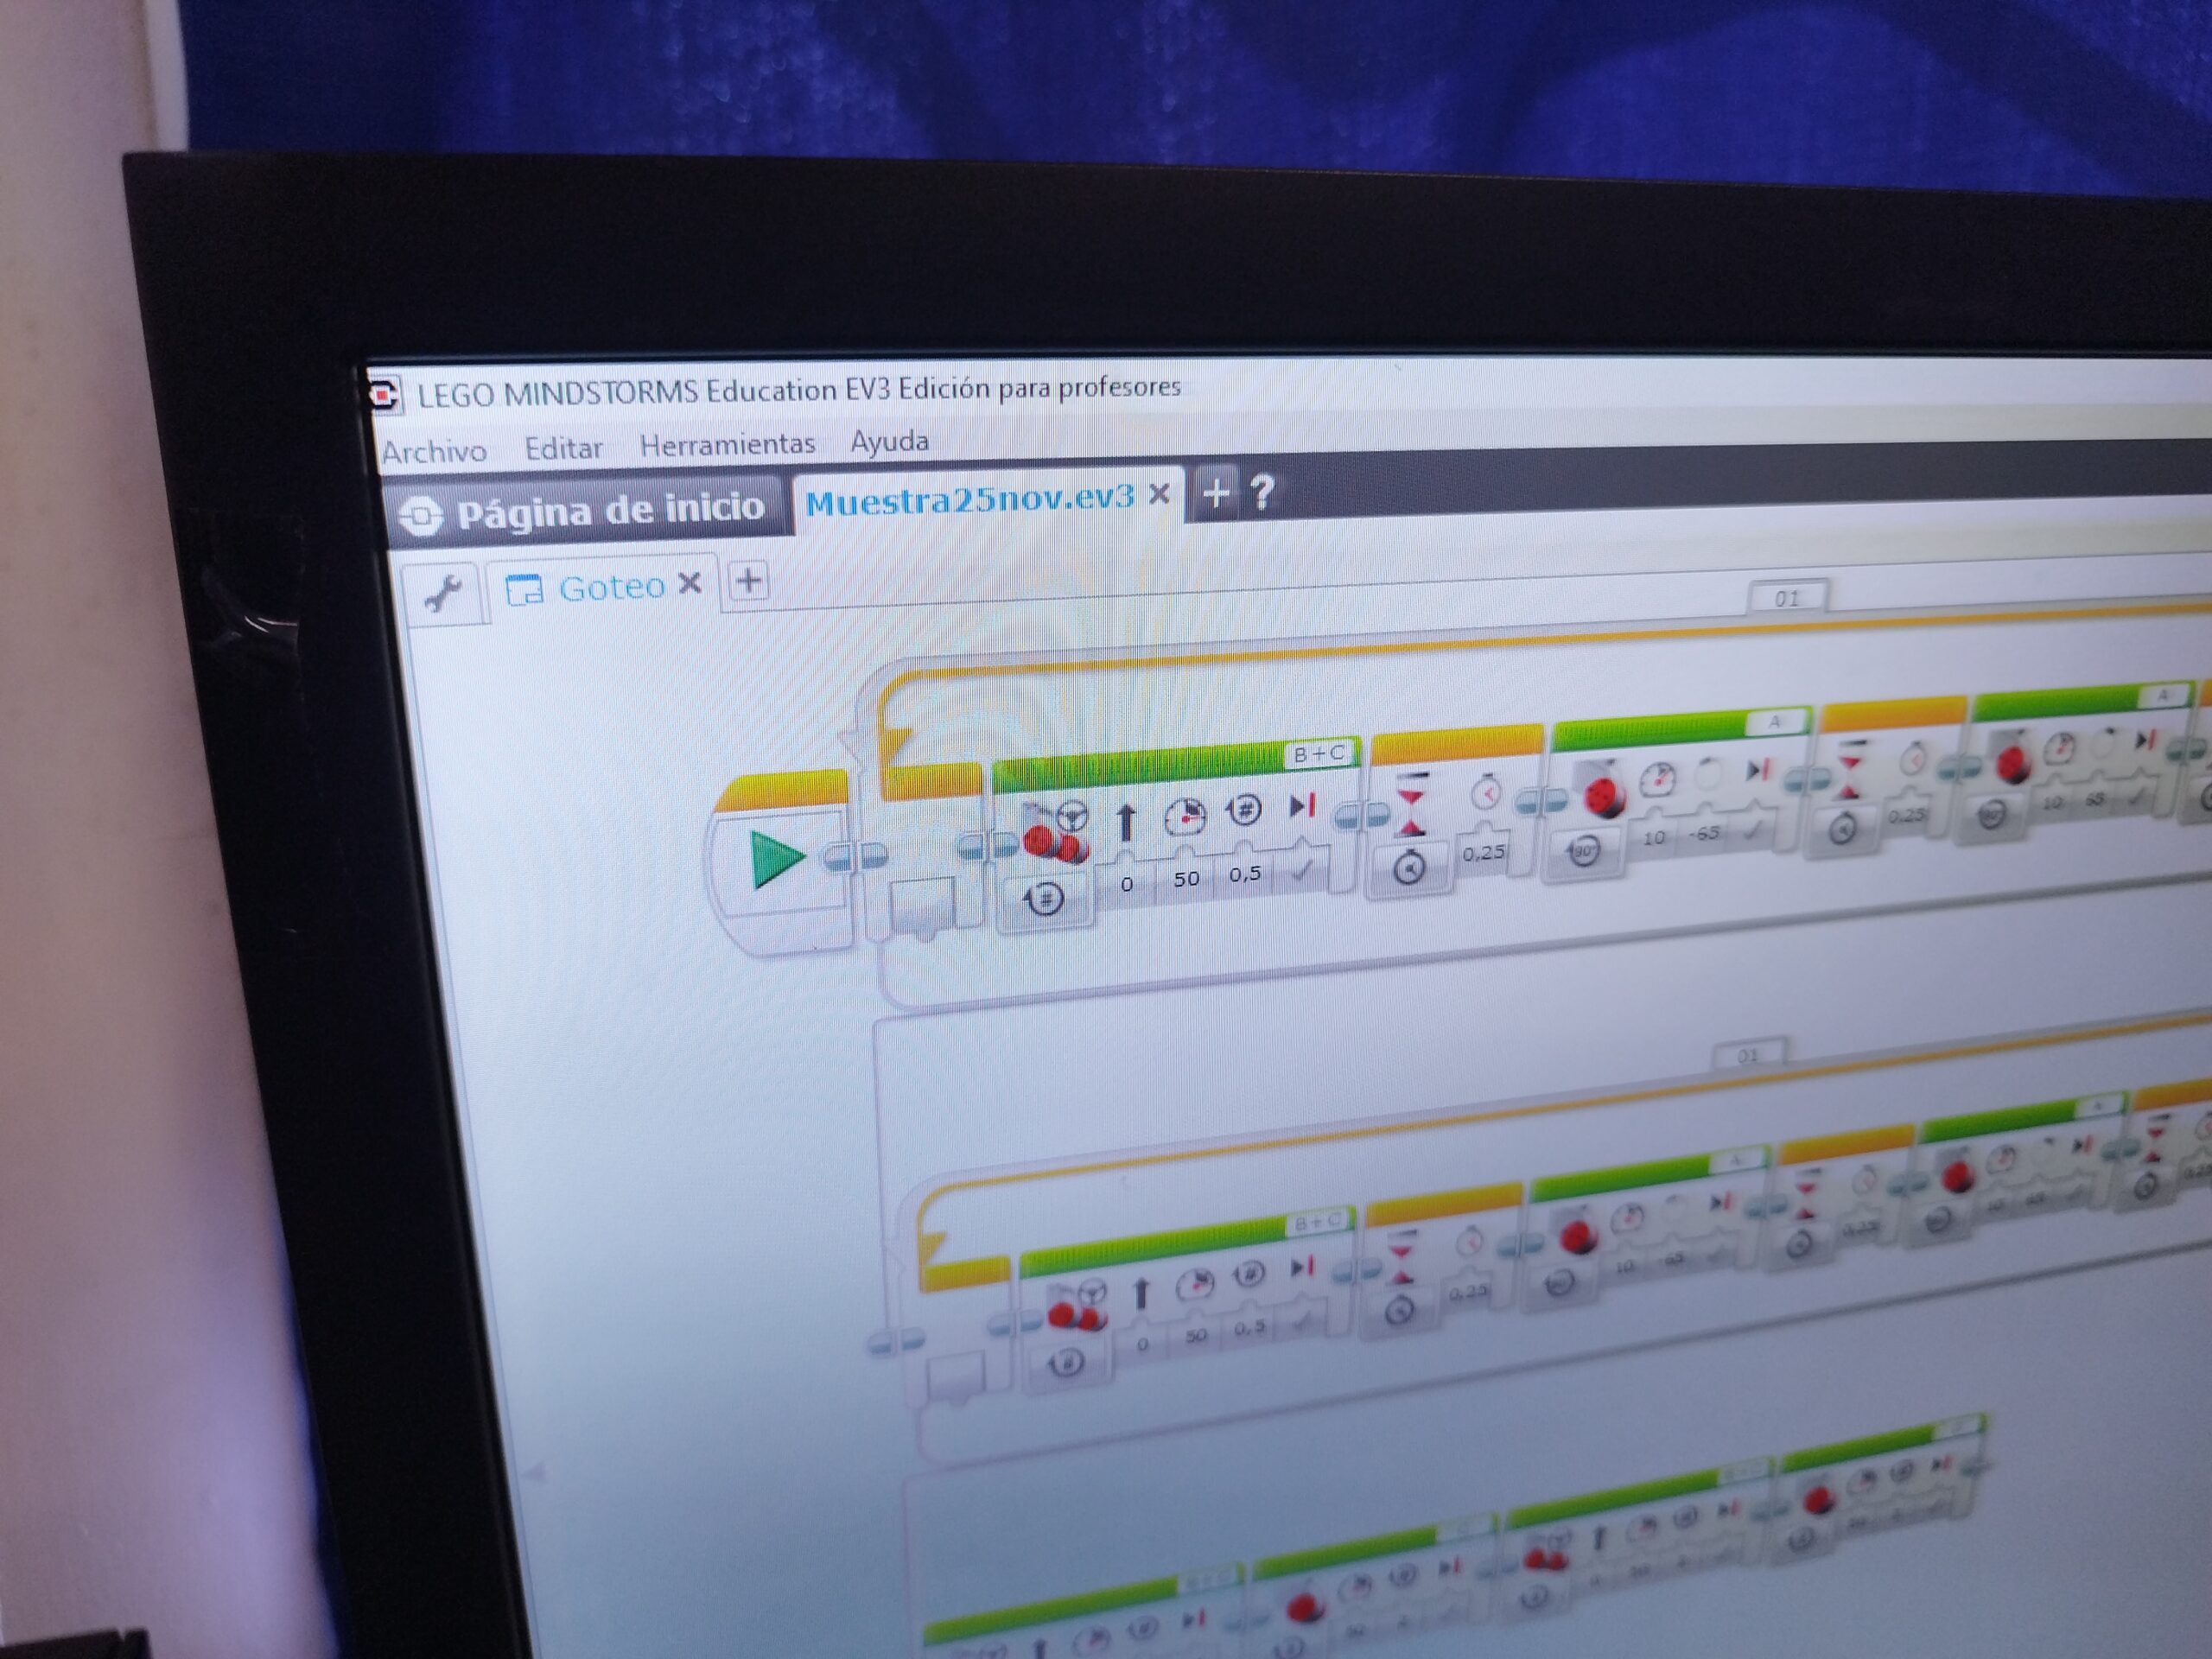Edit 0,25 seconds in the top loop's second Wait block
Image resolution: width=2212 pixels, height=1659 pixels.
[x=1907, y=815]
